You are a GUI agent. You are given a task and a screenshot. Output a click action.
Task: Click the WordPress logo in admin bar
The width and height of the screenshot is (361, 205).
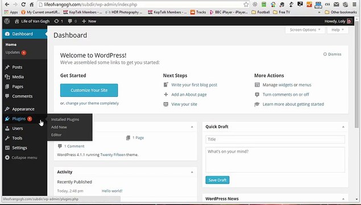[7, 21]
